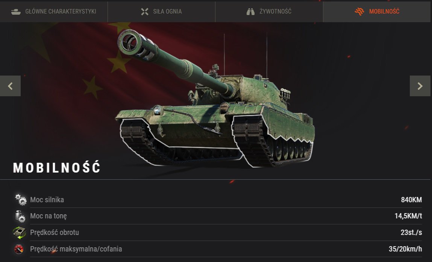Click the large MOBILNOŚĆ heading
432x262 pixels.
57,168
